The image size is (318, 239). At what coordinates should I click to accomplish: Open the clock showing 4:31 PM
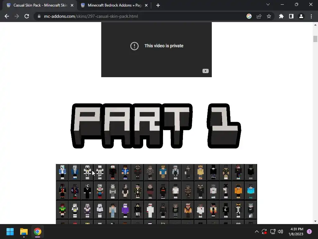coord(296,232)
